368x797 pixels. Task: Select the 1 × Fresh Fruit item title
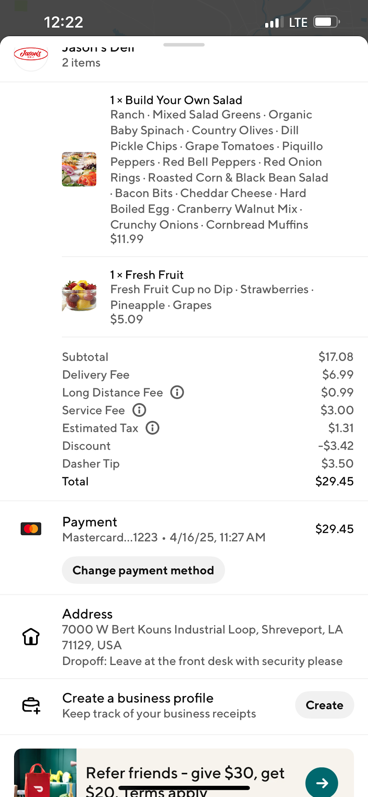147,275
